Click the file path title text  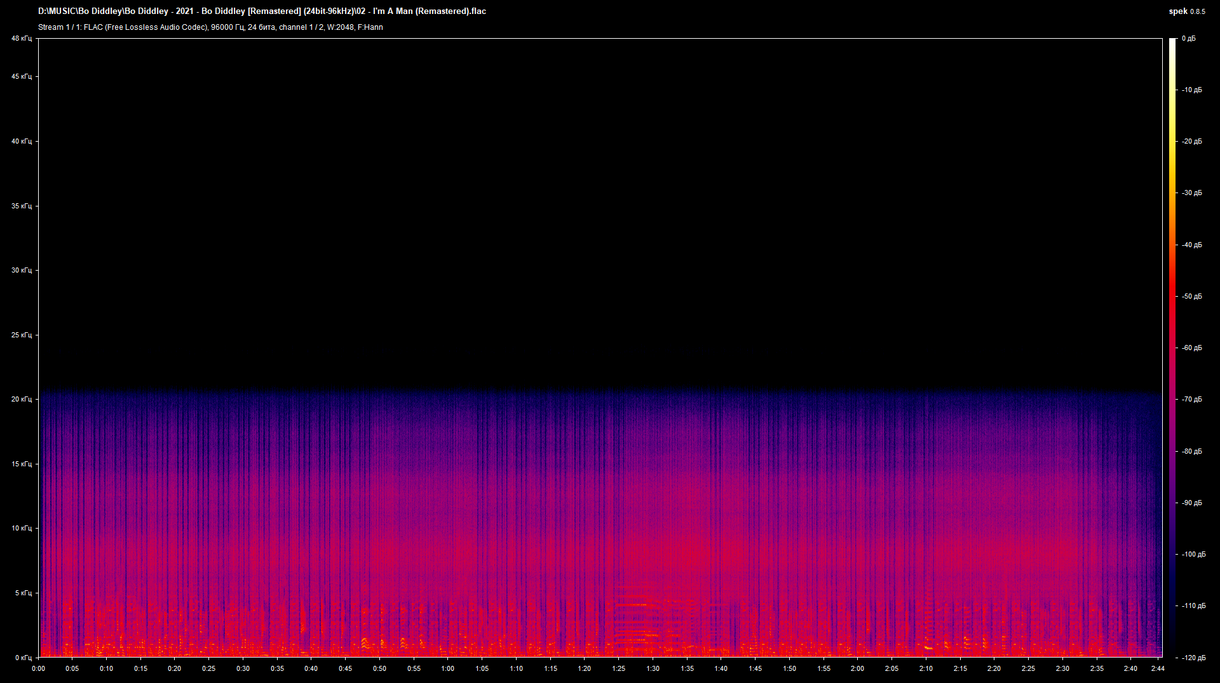coord(262,11)
